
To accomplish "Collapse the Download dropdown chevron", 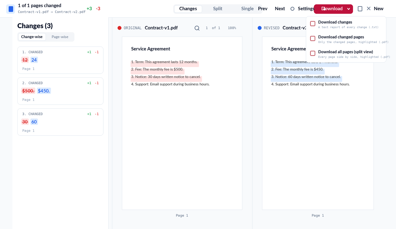I will [349, 9].
